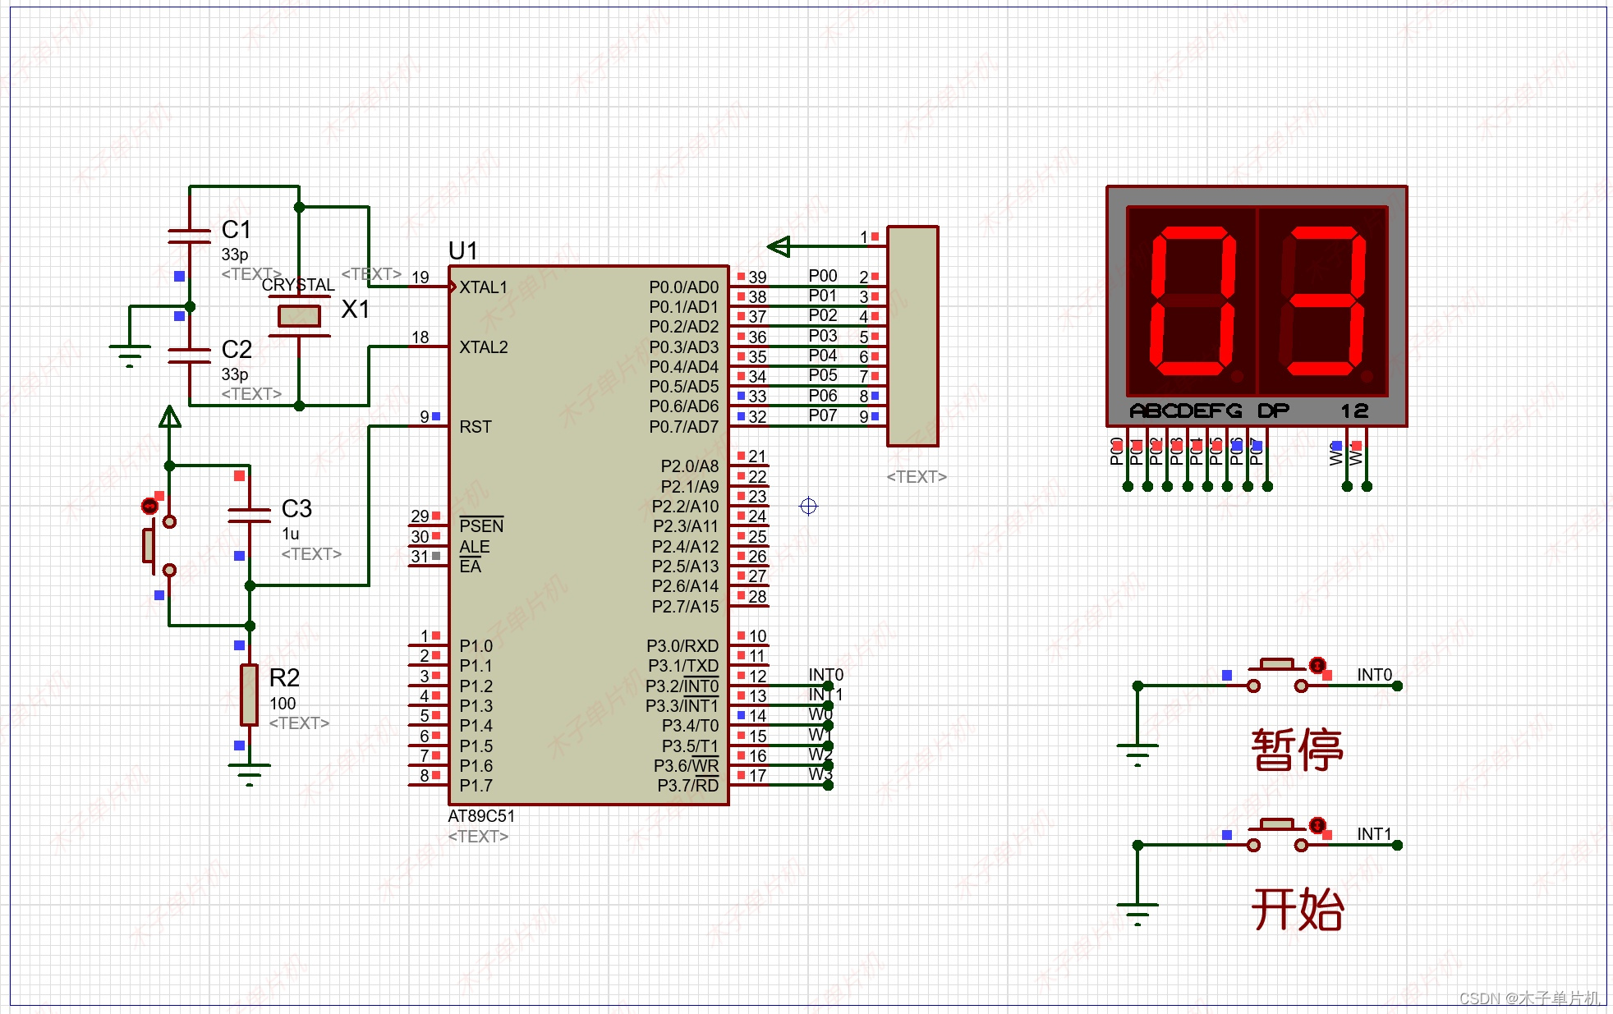Image resolution: width=1613 pixels, height=1014 pixels.
Task: Click the crystal oscillator X1 component
Action: click(x=299, y=316)
